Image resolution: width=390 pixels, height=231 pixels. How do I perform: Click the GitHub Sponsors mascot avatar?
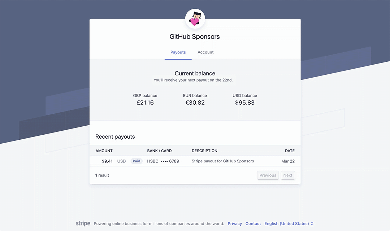click(195, 19)
